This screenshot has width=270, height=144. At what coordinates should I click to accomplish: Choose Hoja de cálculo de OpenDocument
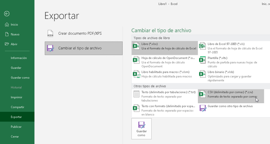point(165,62)
